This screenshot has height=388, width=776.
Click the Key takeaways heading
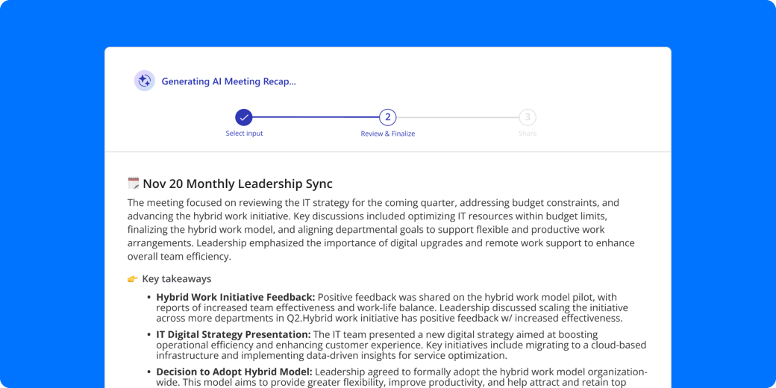pyautogui.click(x=177, y=278)
